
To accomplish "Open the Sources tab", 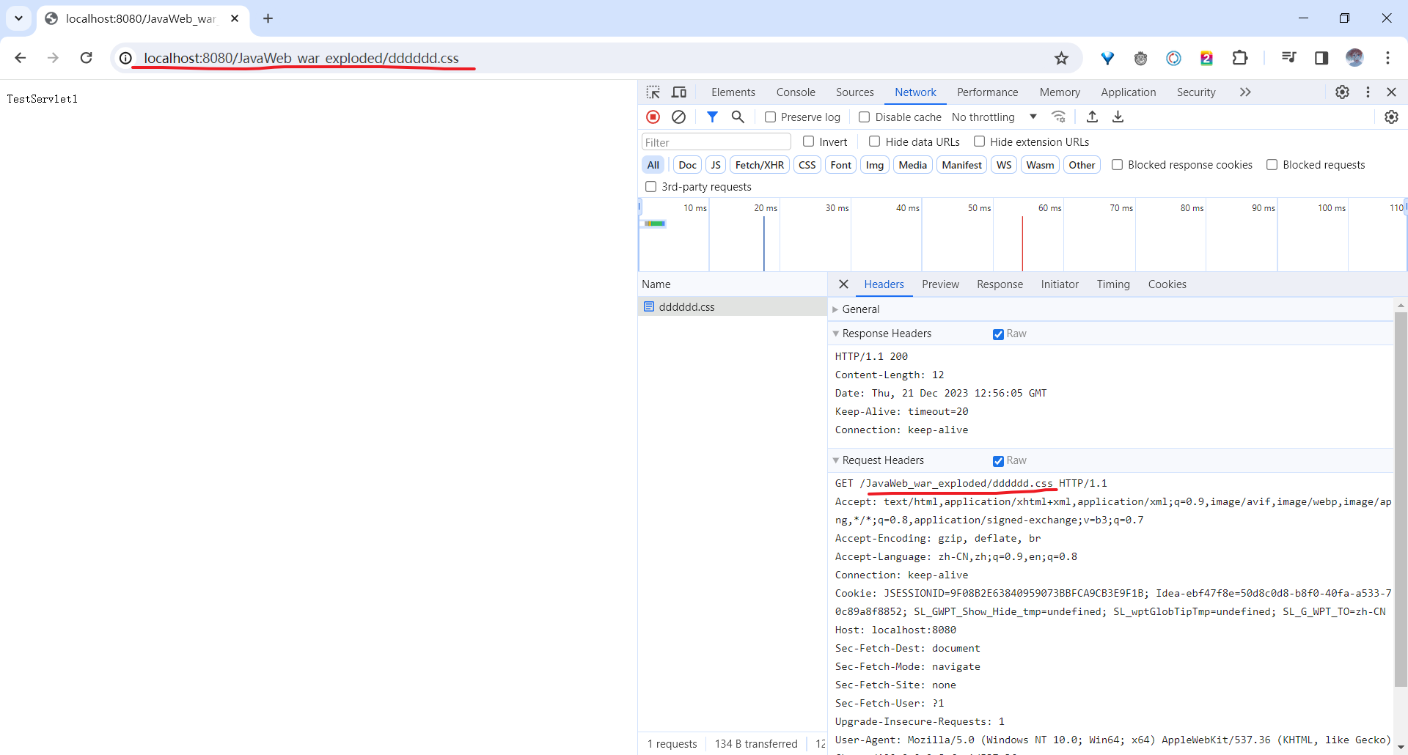I will click(854, 92).
